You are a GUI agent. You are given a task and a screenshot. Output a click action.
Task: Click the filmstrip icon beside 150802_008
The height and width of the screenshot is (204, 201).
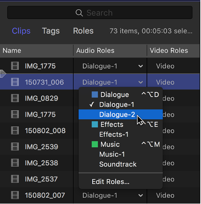click(15, 130)
